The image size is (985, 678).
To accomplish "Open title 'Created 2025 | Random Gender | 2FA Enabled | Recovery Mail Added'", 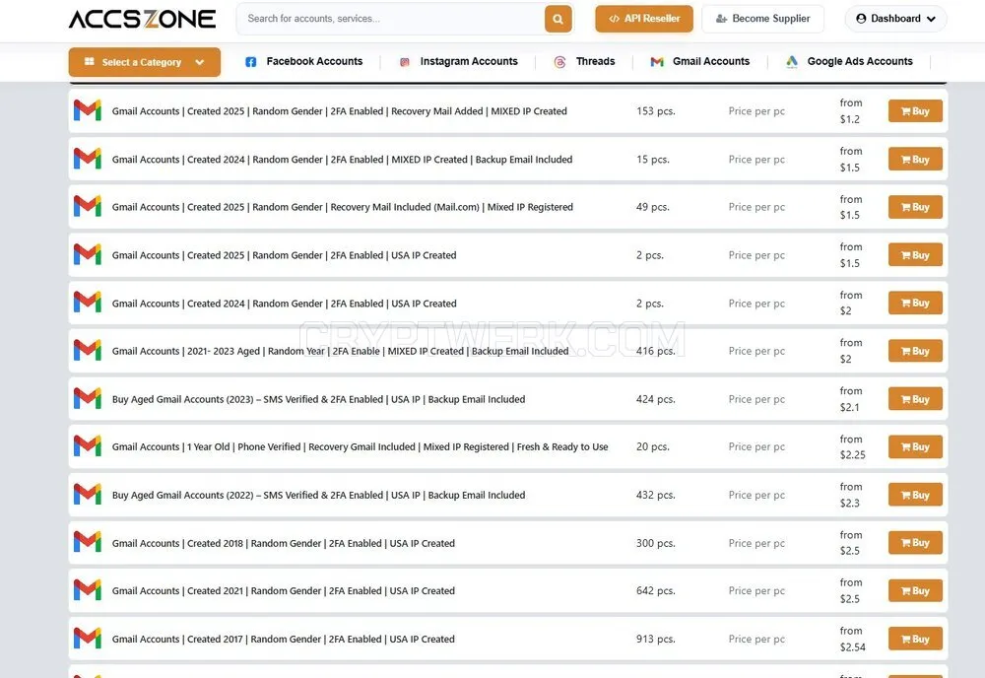I will tap(339, 111).
